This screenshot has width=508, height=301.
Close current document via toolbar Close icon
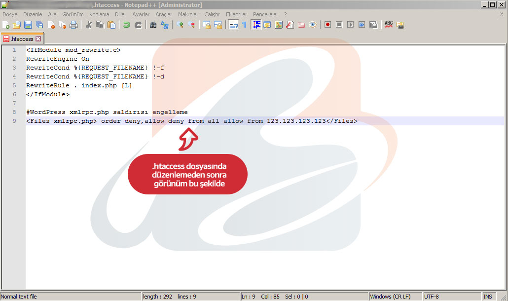click(x=51, y=25)
